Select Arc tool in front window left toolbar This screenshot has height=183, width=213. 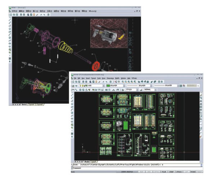(x=72, y=110)
